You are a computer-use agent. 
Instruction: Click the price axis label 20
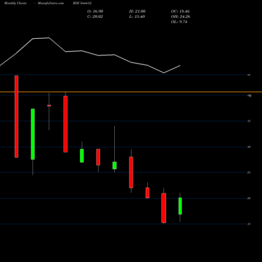pyautogui.click(x=249, y=198)
